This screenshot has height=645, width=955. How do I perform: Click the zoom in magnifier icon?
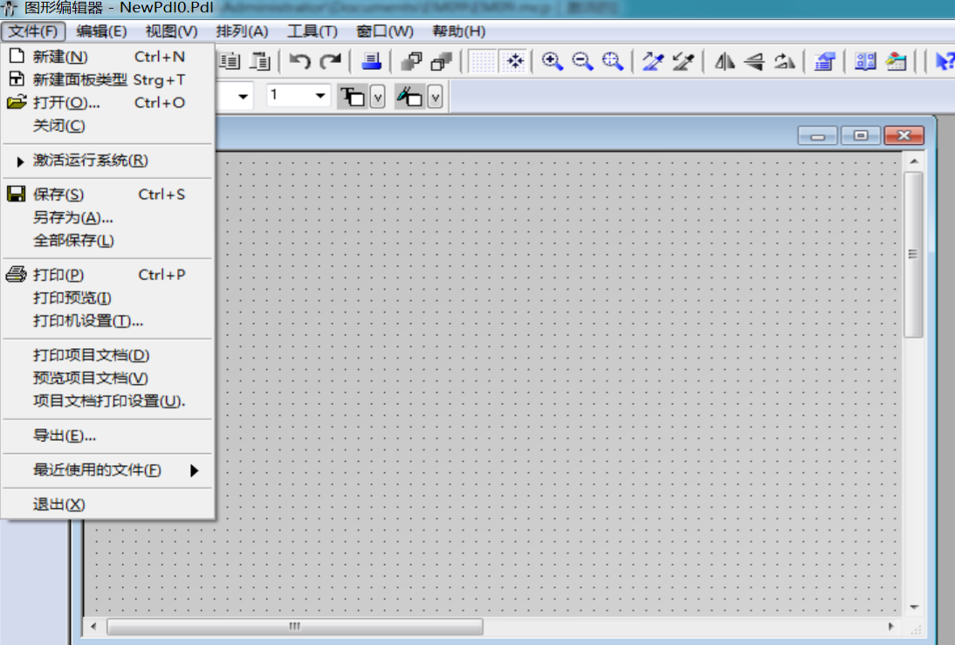tap(552, 61)
